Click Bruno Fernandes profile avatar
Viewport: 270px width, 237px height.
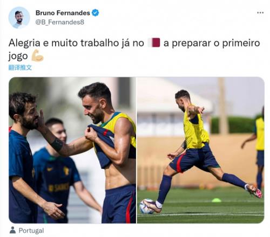coord(19,18)
